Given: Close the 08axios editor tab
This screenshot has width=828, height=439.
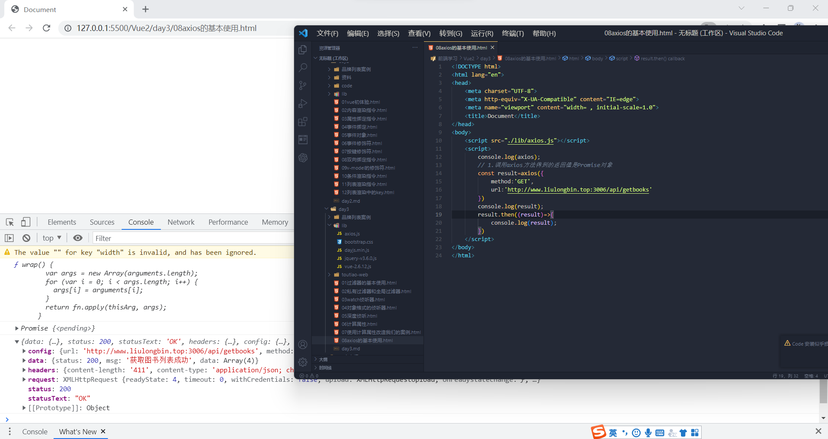Looking at the screenshot, I should pos(492,48).
